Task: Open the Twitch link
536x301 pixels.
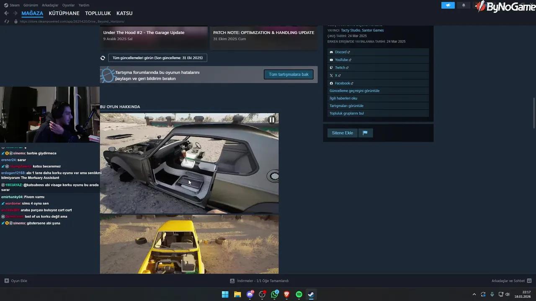Action: pos(378,68)
